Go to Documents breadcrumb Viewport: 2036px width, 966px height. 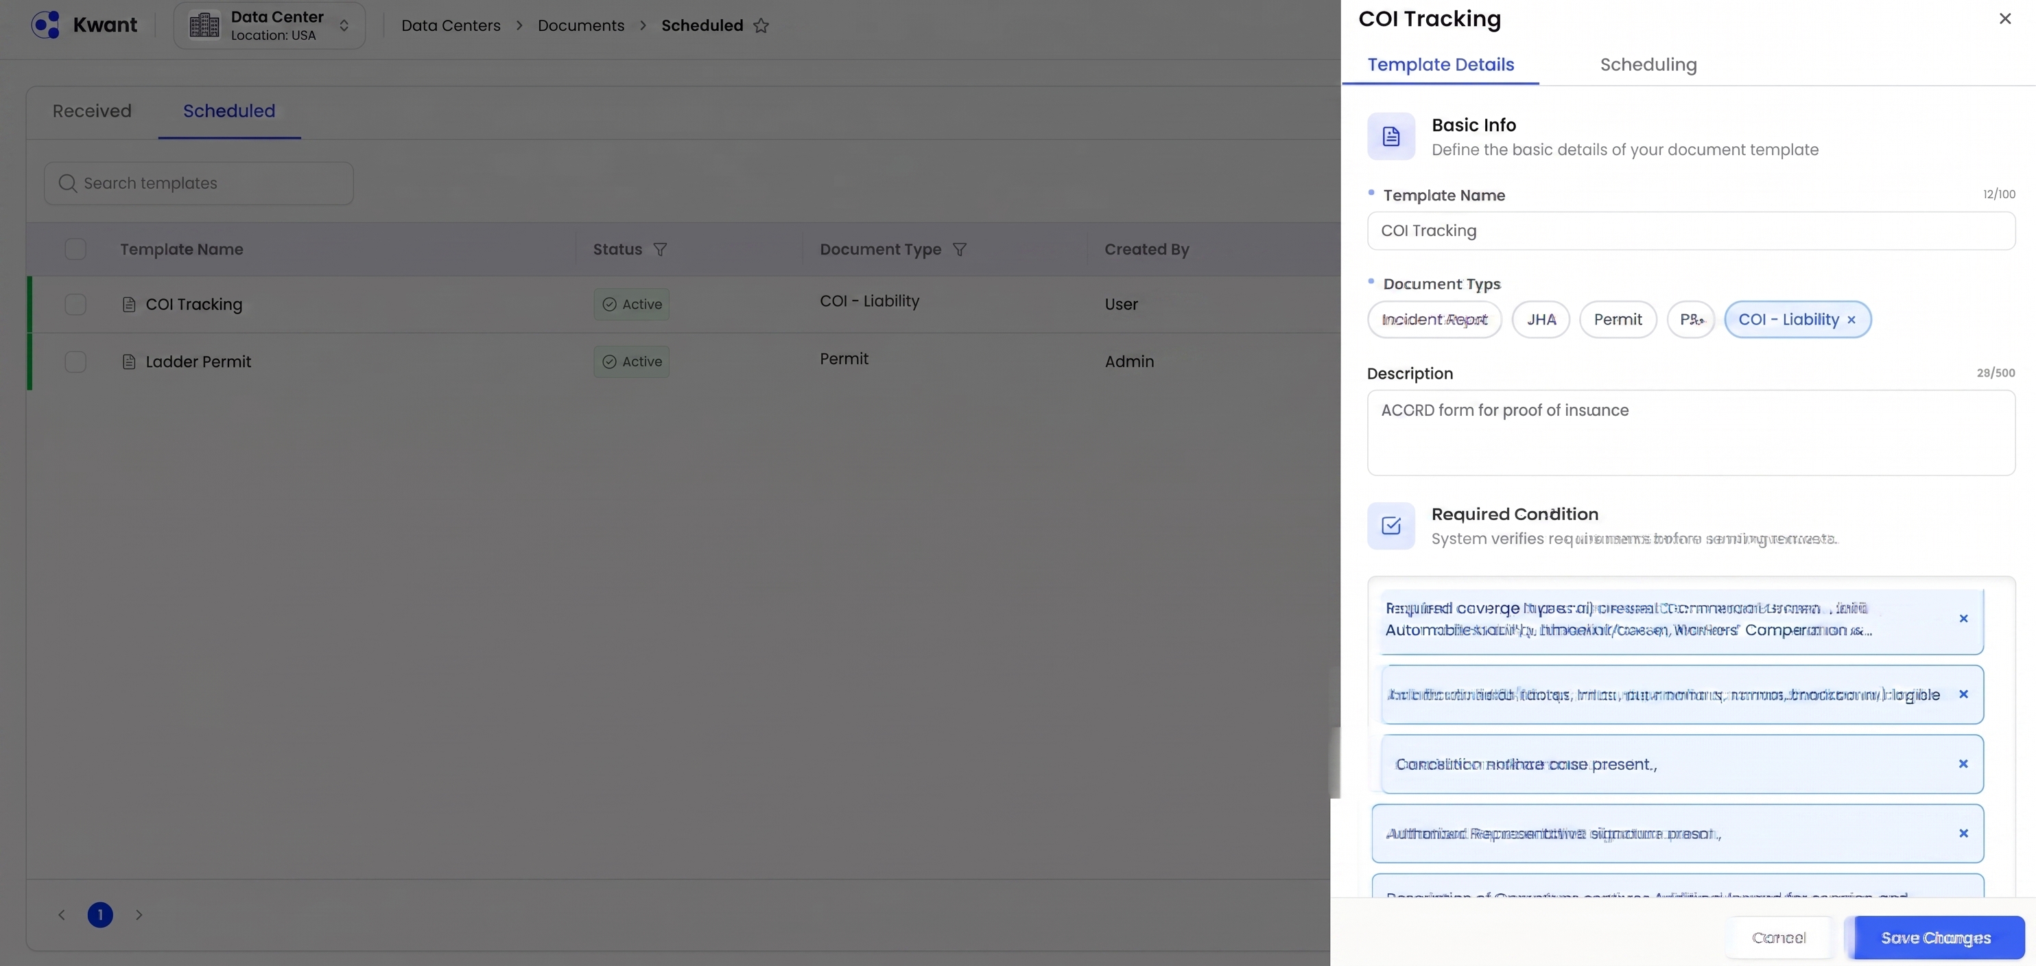581,25
